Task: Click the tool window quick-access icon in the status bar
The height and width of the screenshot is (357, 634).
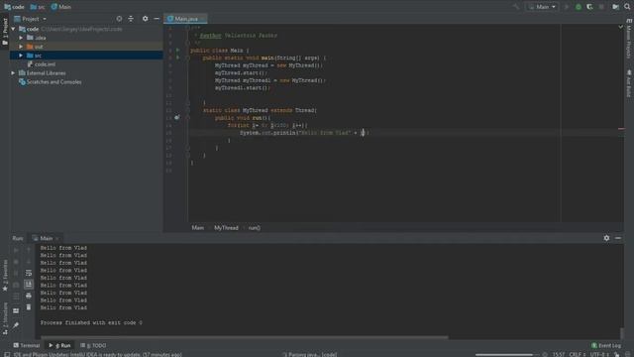Action: click(7, 355)
